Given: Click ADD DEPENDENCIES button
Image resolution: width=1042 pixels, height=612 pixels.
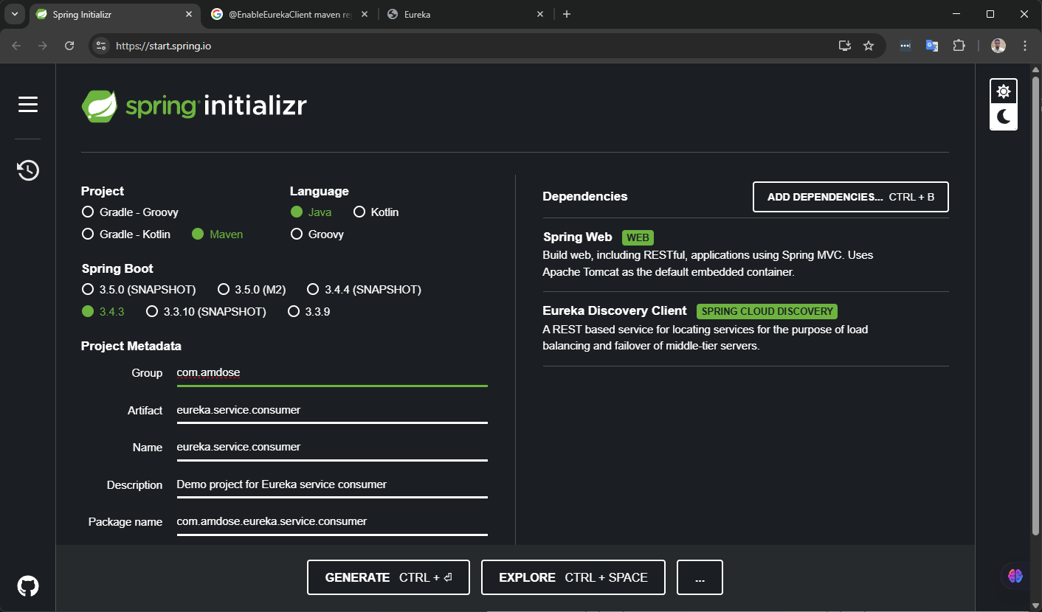Looking at the screenshot, I should (x=851, y=197).
